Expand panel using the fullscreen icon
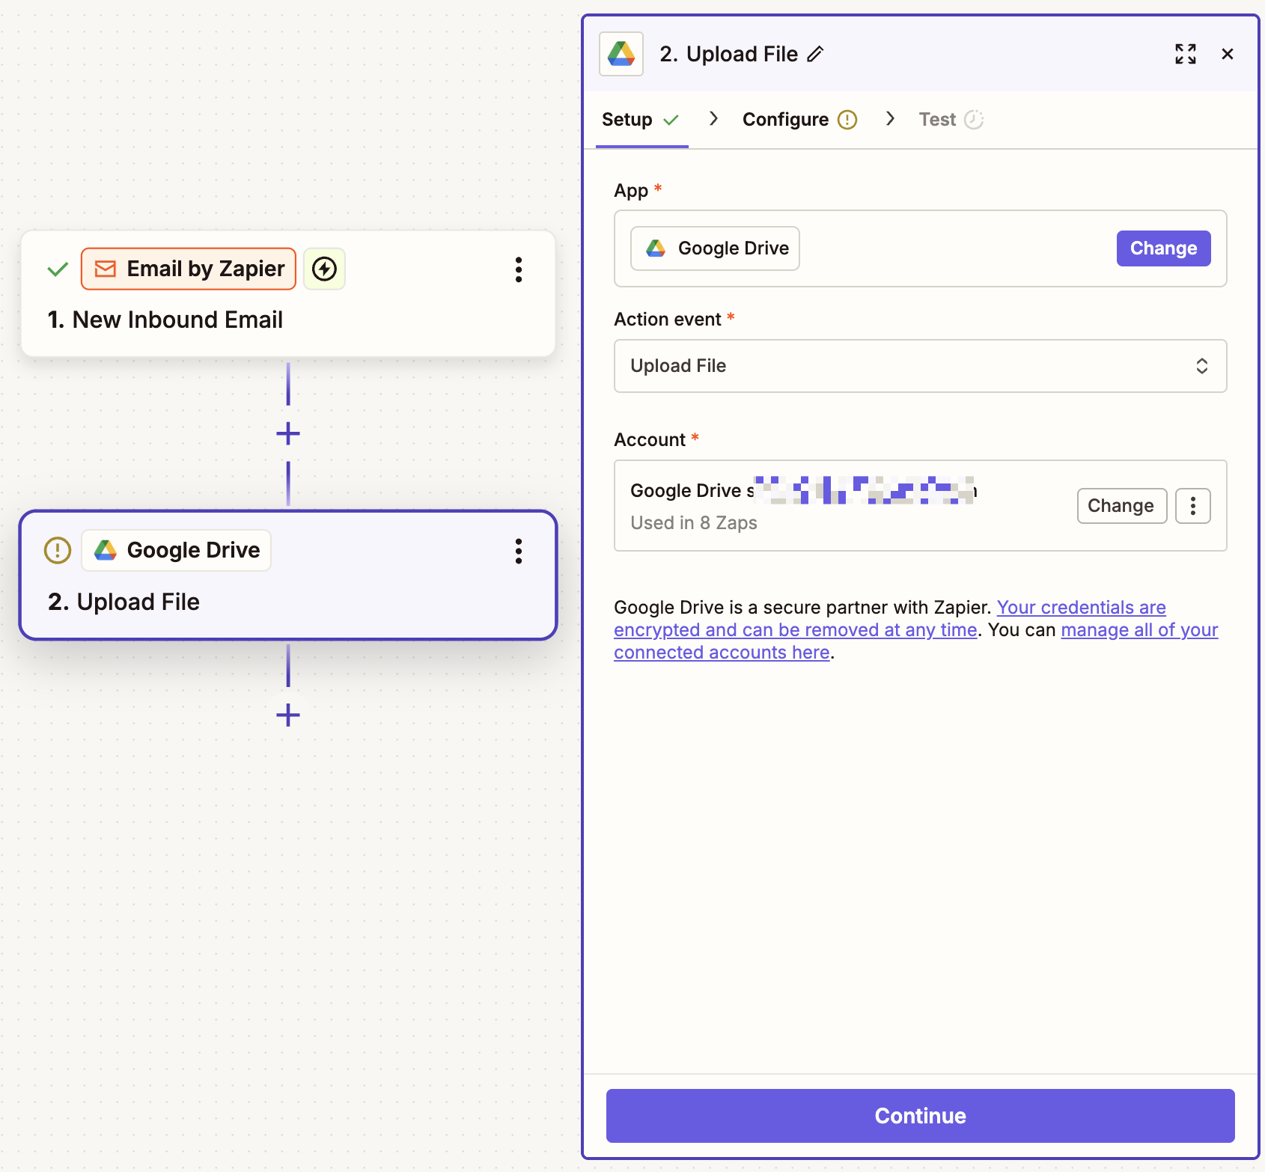 [1185, 54]
